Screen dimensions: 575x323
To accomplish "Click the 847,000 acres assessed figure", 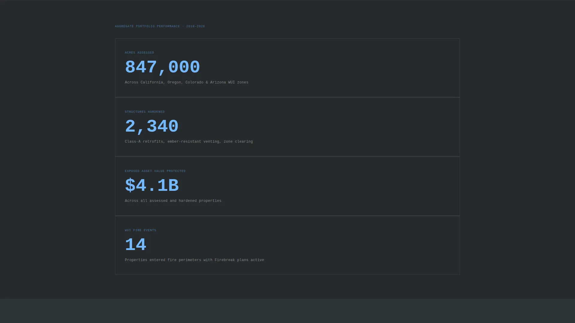I will (162, 67).
